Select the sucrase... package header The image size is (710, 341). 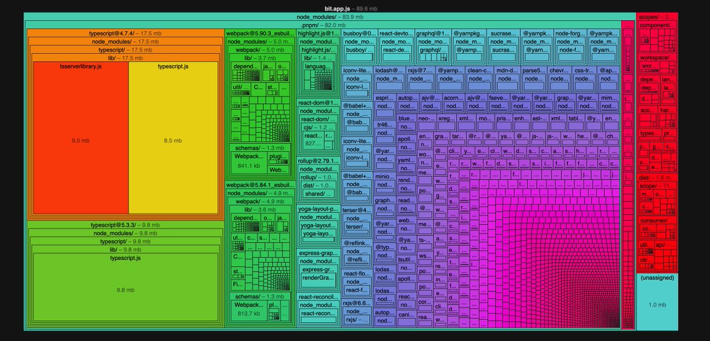pos(503,34)
